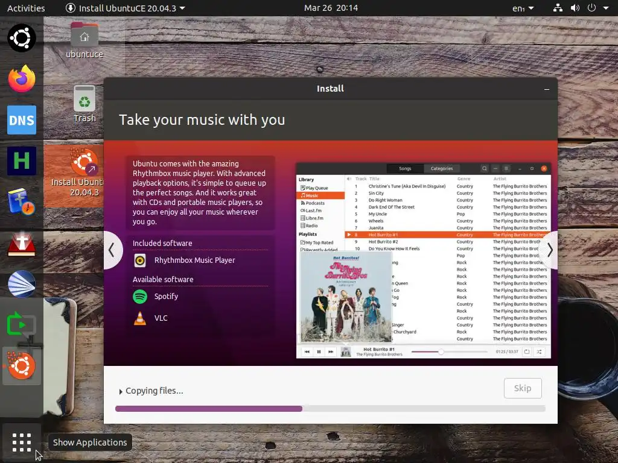Open the green H app in dock
Image resolution: width=618 pixels, height=463 pixels.
click(x=21, y=160)
